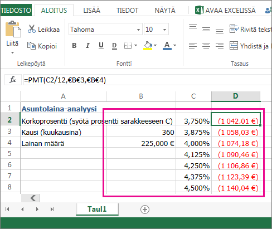Select row 5 header
Viewport: 272px width, 229px height.
pyautogui.click(x=10, y=153)
